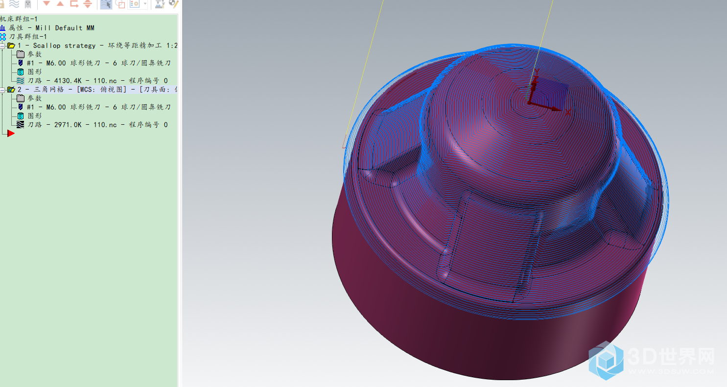This screenshot has height=387, width=727.
Task: Move insert arrow up one item
Action: point(60,4)
